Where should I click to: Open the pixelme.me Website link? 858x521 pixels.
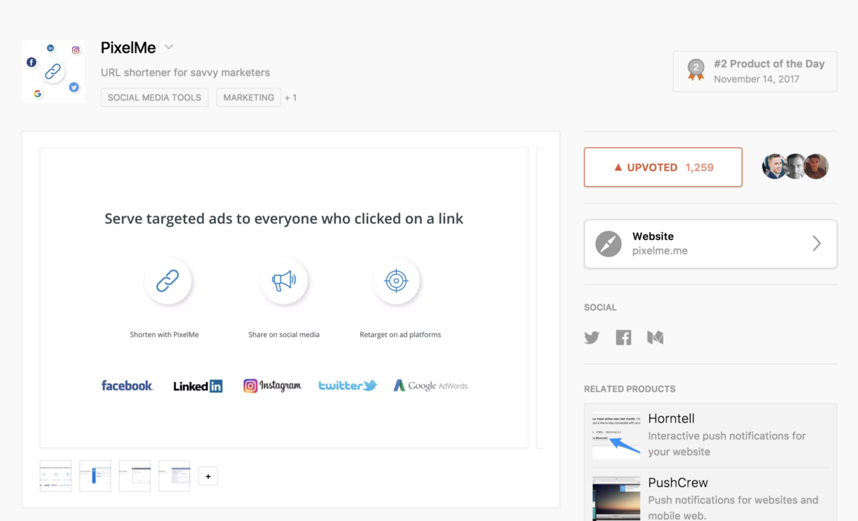click(x=710, y=244)
